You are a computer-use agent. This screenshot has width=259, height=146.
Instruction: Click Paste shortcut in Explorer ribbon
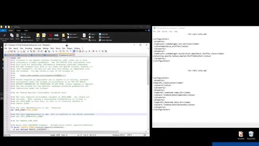[x=27, y=40]
